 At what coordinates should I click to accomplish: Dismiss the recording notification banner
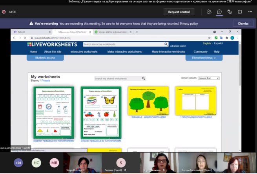tap(243, 24)
